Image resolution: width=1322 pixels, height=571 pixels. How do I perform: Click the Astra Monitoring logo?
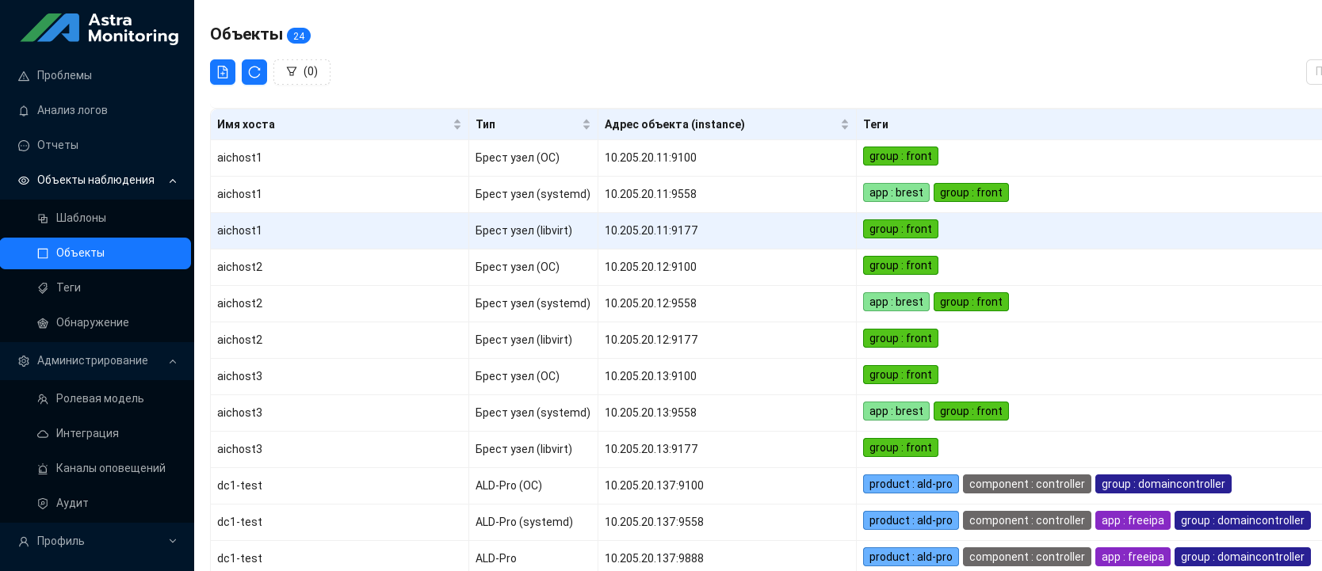click(x=98, y=29)
